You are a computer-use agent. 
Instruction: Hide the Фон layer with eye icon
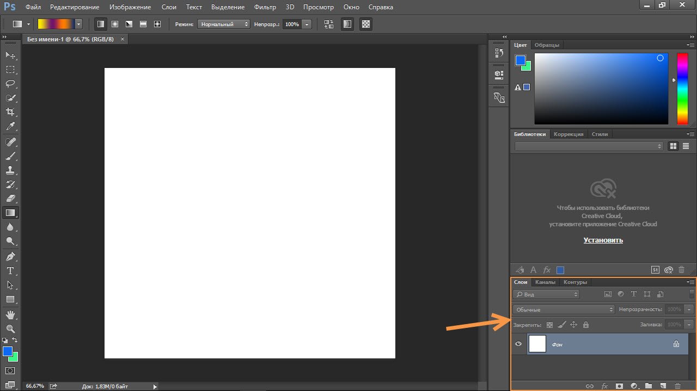518,344
